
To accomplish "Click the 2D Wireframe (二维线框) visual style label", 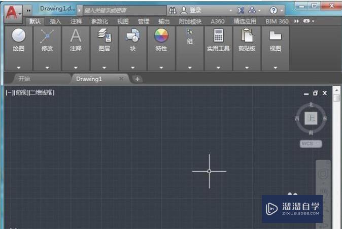I will tap(42, 92).
